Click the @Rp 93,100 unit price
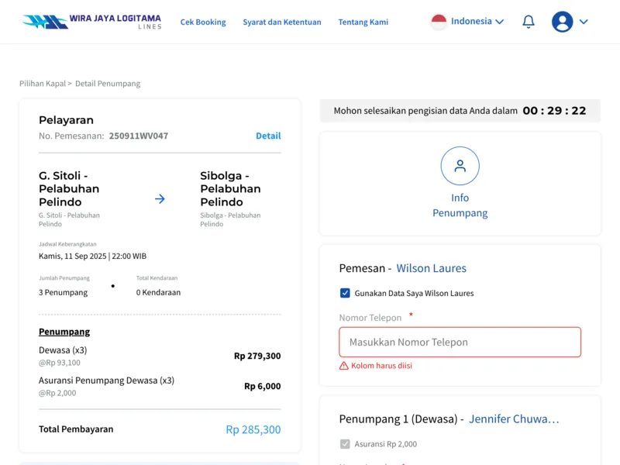Screen dimensions: 620x465 (60, 363)
